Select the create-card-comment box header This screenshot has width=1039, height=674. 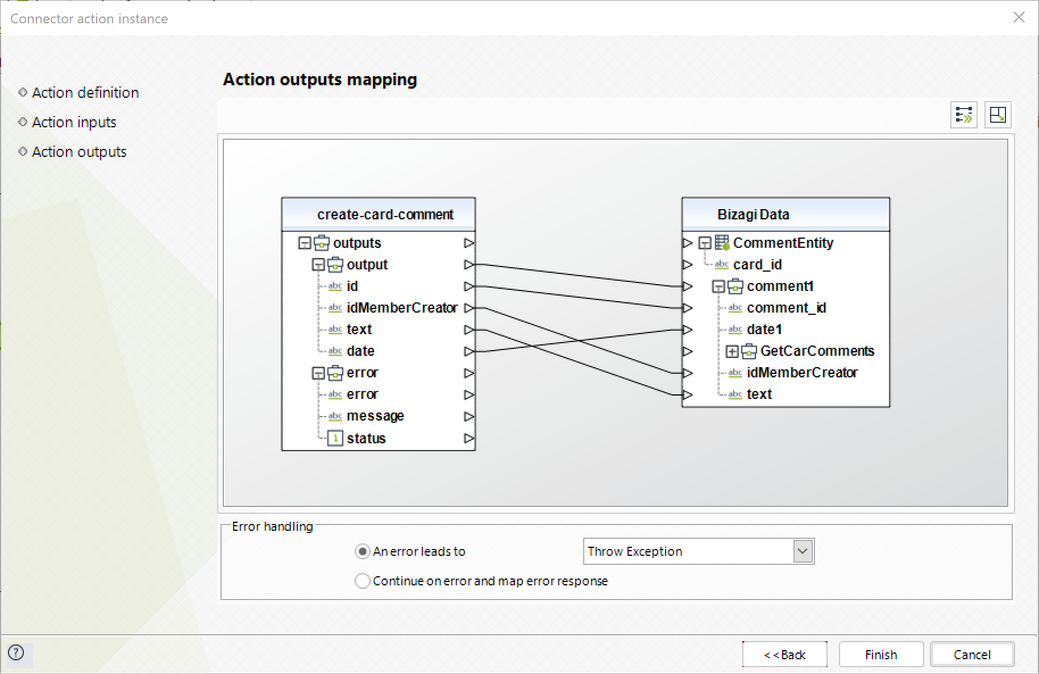(x=379, y=214)
